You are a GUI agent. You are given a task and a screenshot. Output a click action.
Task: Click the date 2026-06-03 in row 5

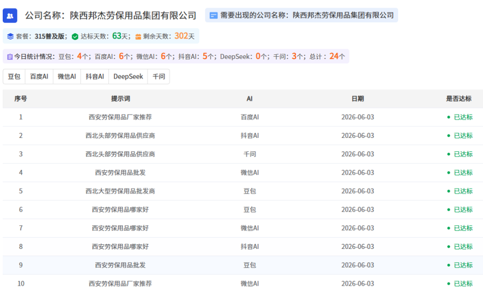pyautogui.click(x=358, y=191)
